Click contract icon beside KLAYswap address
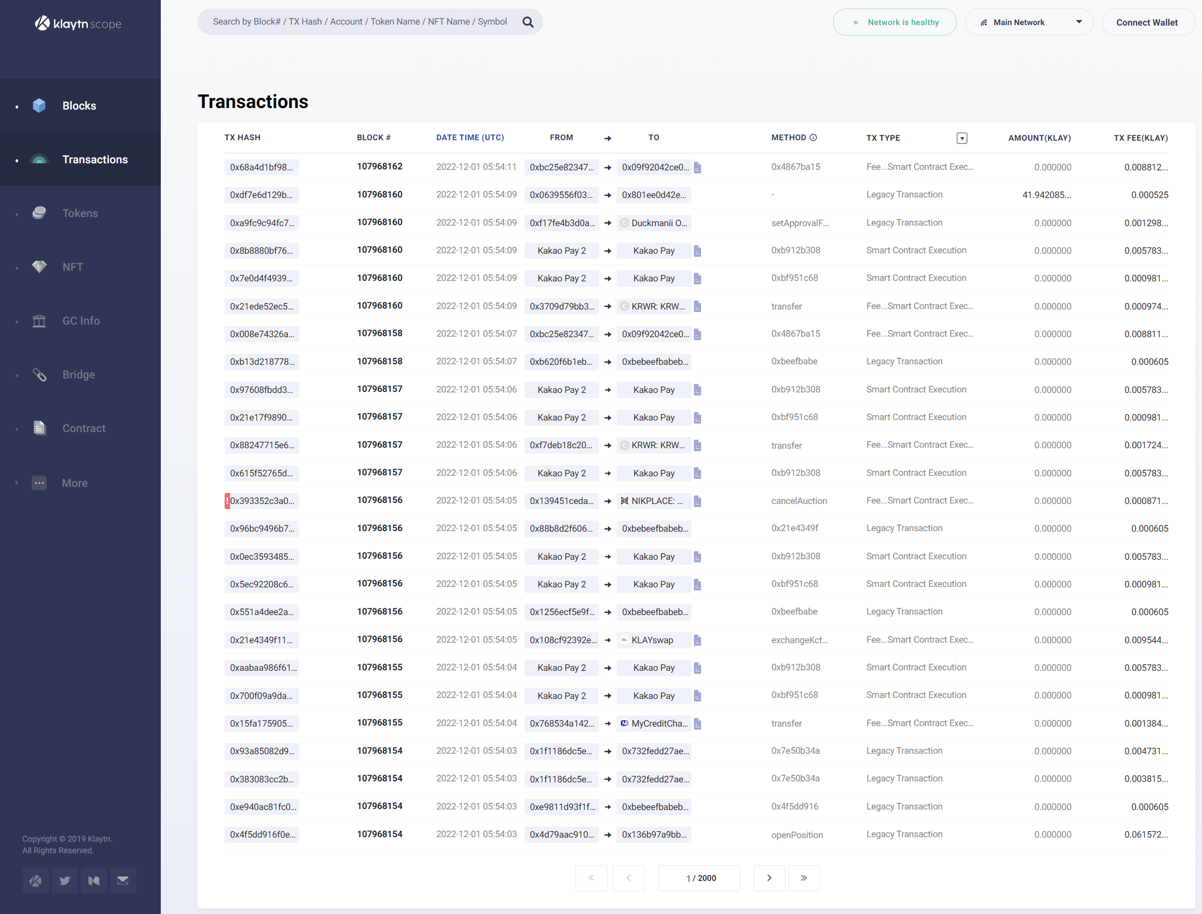Viewport: 1202px width, 914px height. [698, 640]
